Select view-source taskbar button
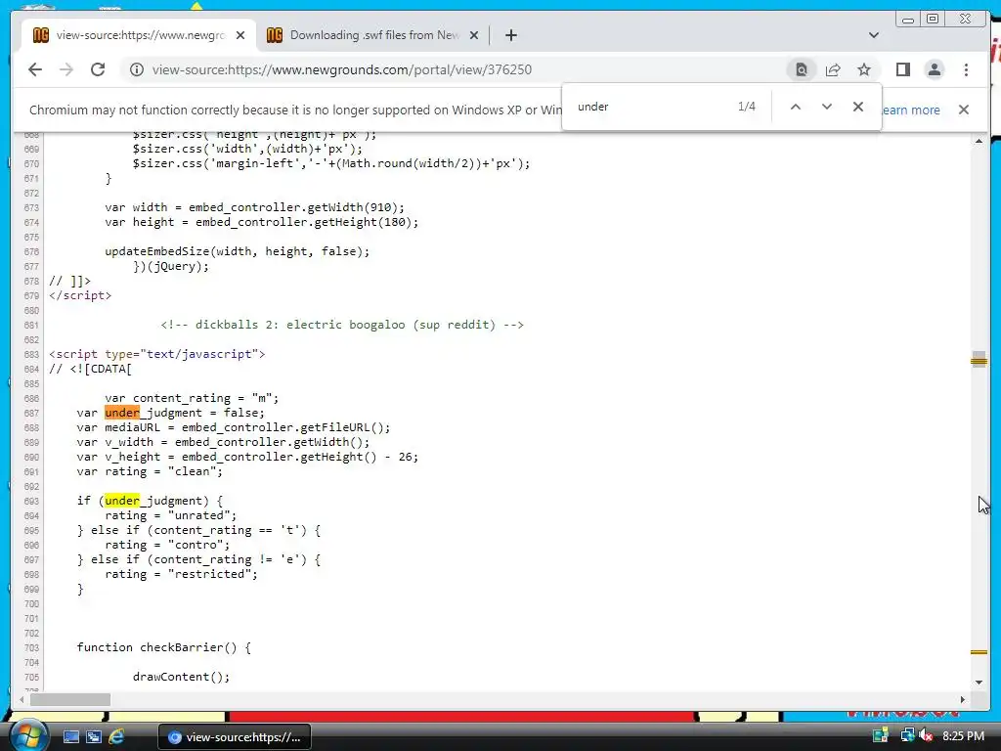Screen dimensions: 1001x751 click(x=235, y=737)
